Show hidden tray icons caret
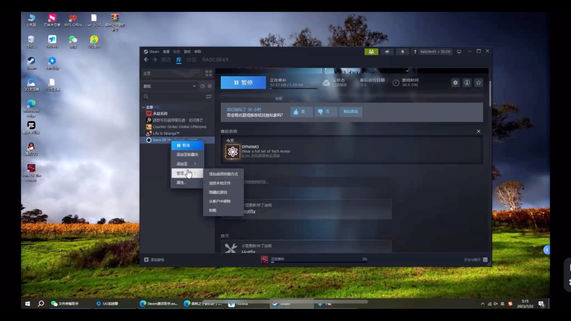Viewport: 571px width, 321px height. [x=482, y=304]
